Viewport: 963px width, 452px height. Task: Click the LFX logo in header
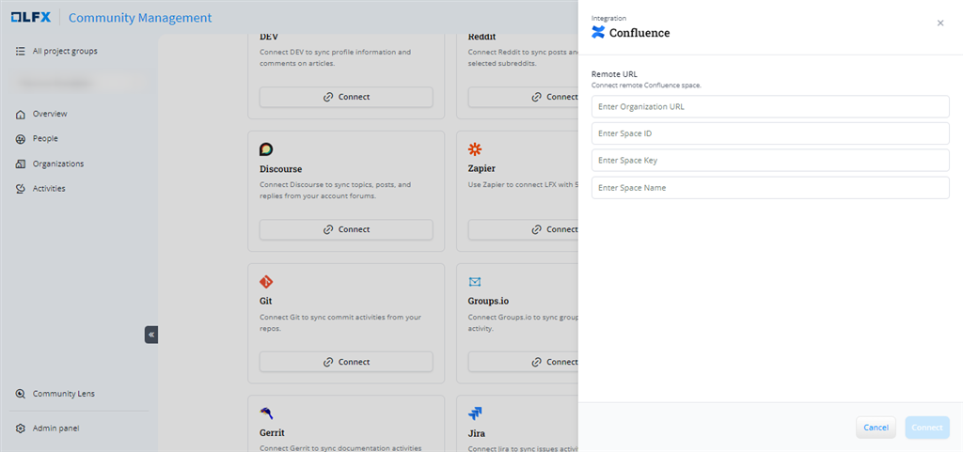[x=31, y=18]
